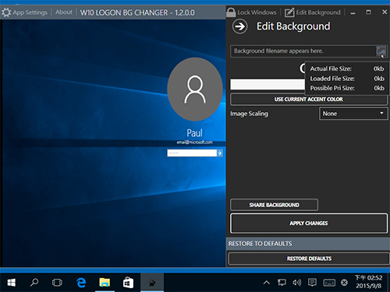Open the About menu item
The height and width of the screenshot is (292, 390).
tap(64, 12)
